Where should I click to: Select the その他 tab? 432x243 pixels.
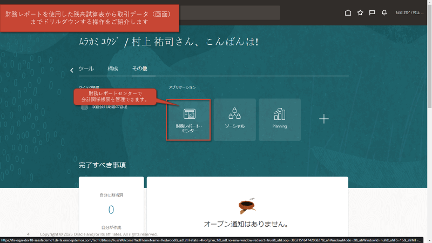pyautogui.click(x=140, y=69)
